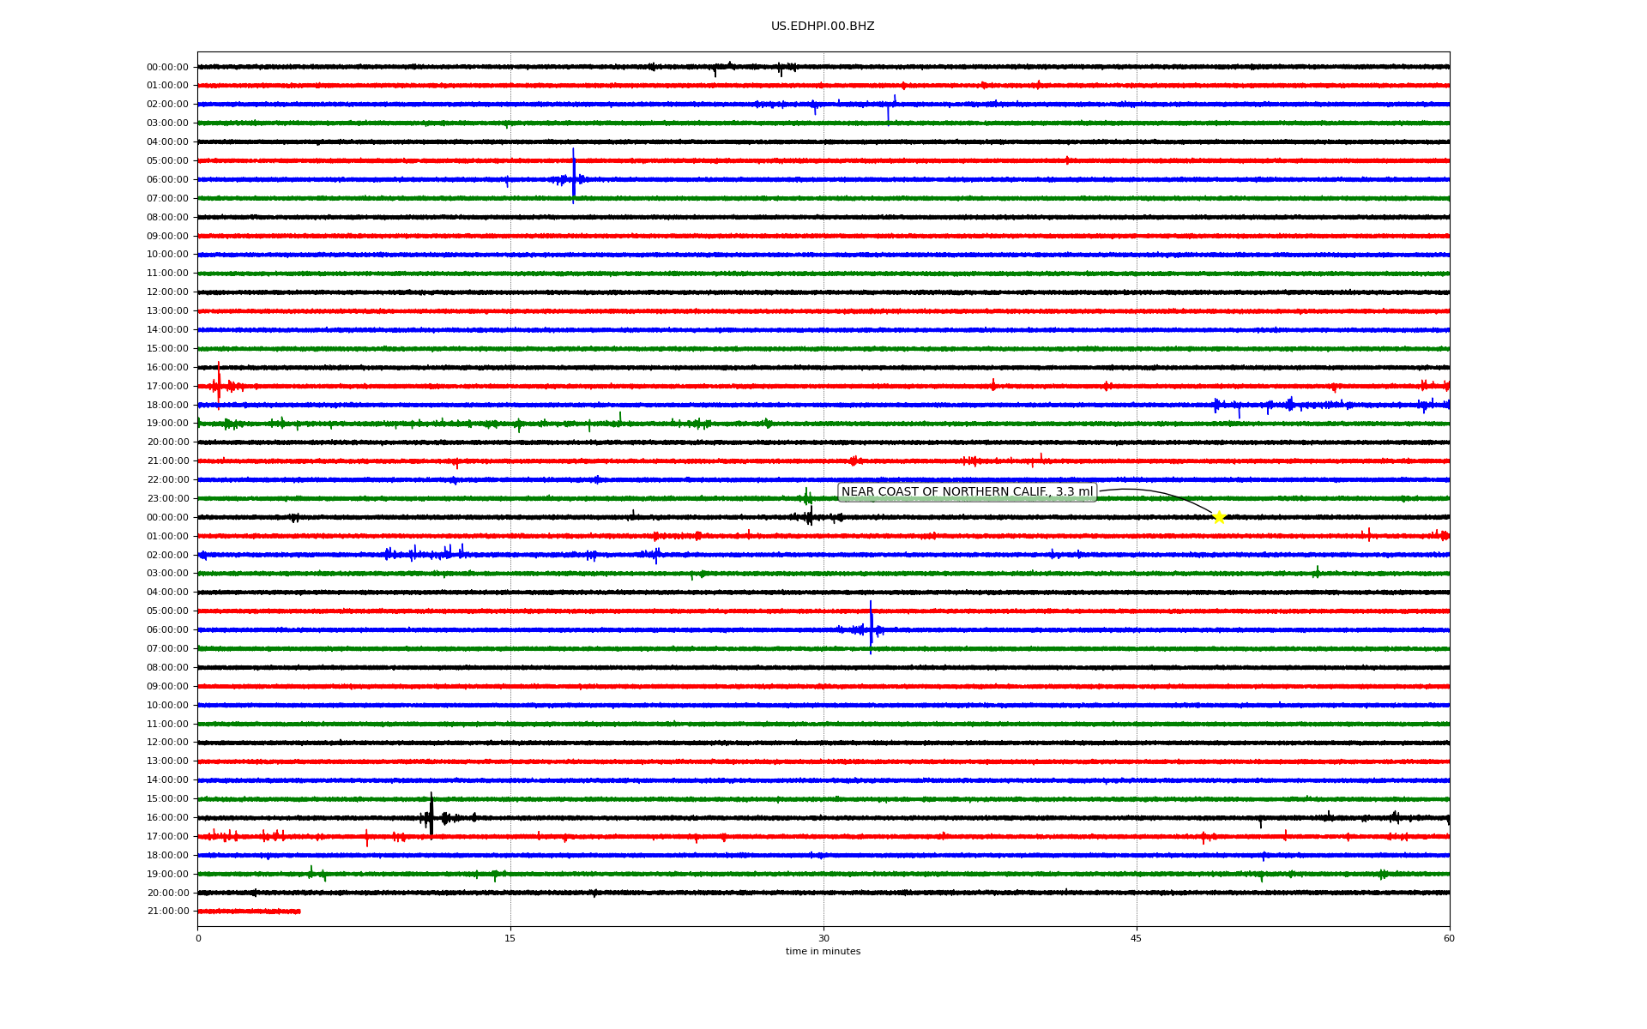The width and height of the screenshot is (1647, 1029).
Task: Click the black spike below the annotation box
Action: [x=811, y=516]
